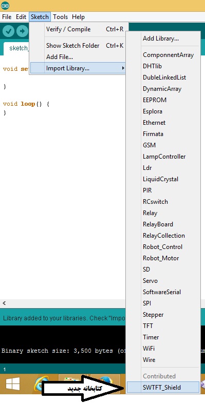Click the Upload arrow toolbar icon
Image resolution: width=205 pixels, height=403 pixels.
coord(23,31)
